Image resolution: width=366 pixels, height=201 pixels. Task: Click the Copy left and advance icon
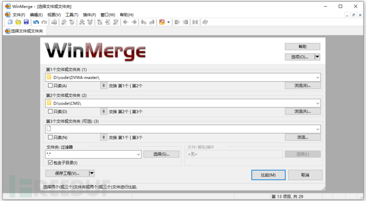(152, 22)
